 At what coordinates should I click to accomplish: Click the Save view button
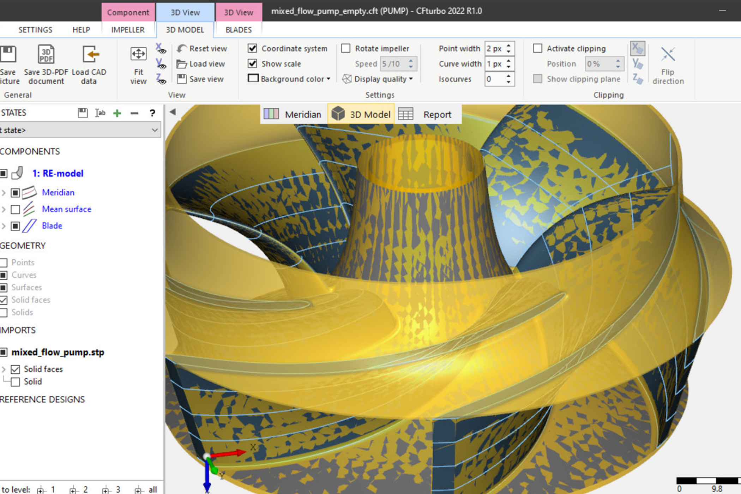click(x=201, y=79)
